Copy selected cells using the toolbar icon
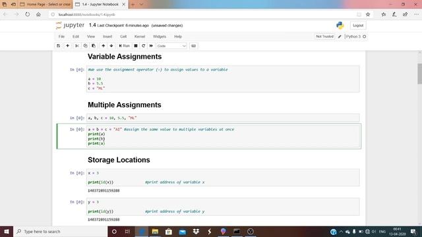Screen dimensions: 422x237 (x=85, y=46)
